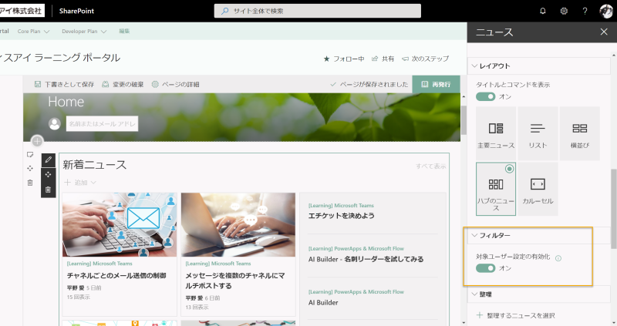
Task: Click the property pane vertical scrollbar
Action: click(613, 208)
